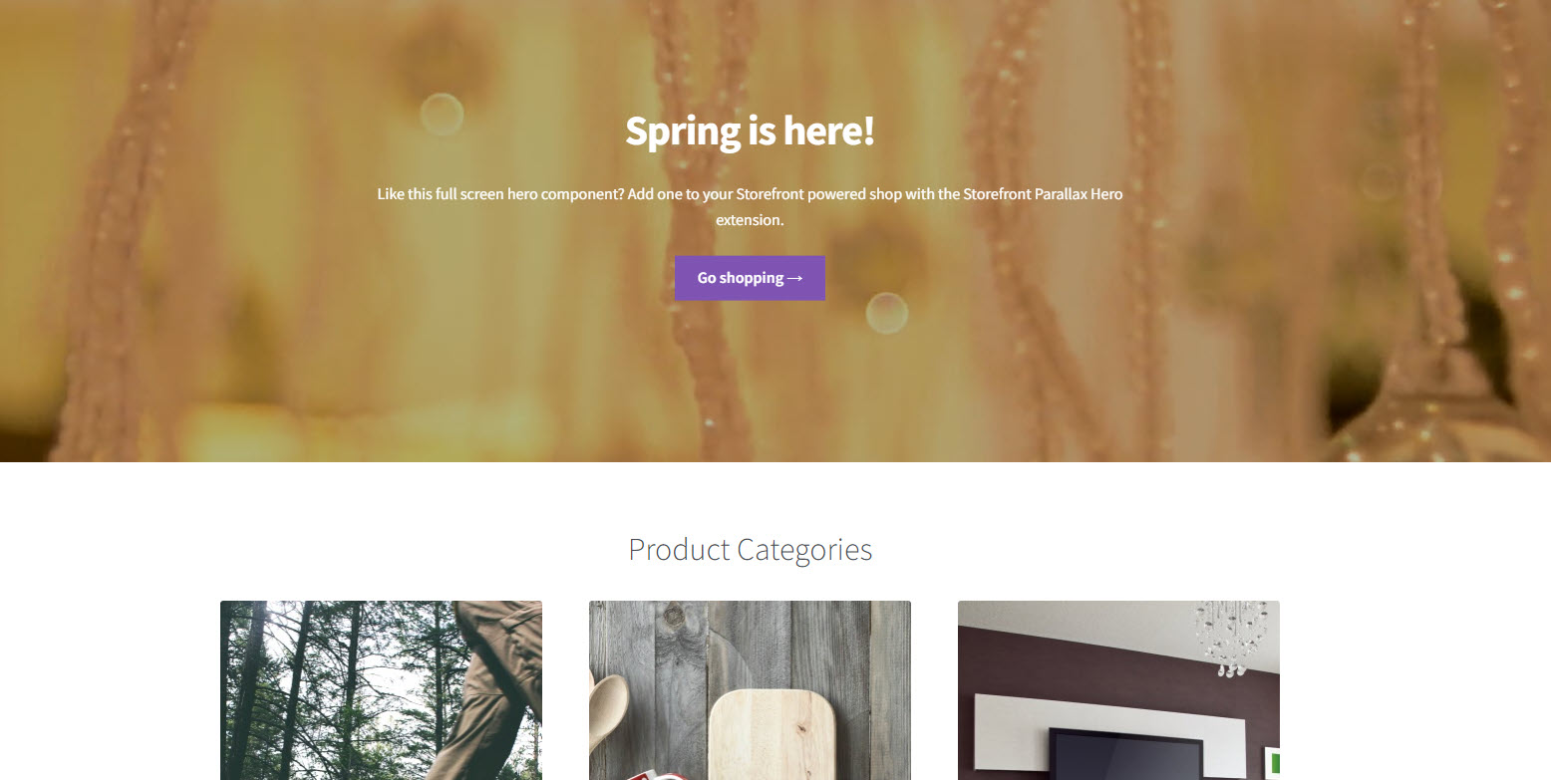Click the crystal chandelier in the room image

pos(1232,638)
